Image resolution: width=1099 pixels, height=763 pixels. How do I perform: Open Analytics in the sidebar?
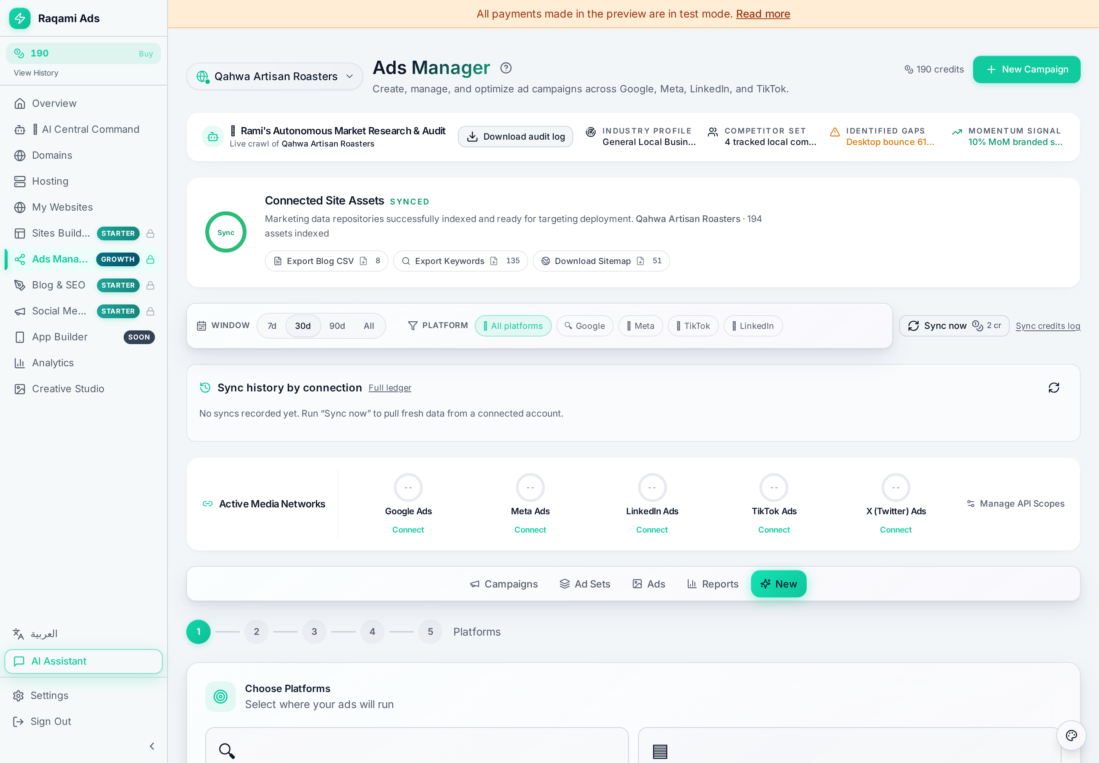click(x=84, y=363)
